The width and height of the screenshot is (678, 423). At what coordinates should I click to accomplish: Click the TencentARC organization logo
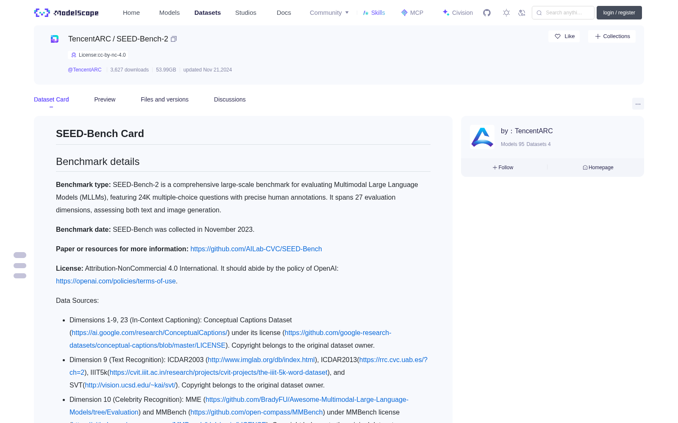coord(482,137)
